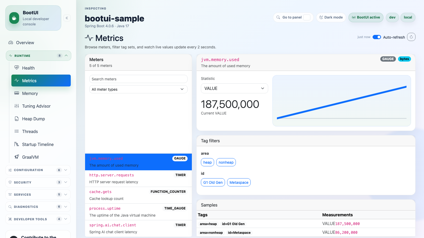424x238 pixels.
Task: Click the Startup Timeline chart icon
Action: tap(17, 144)
